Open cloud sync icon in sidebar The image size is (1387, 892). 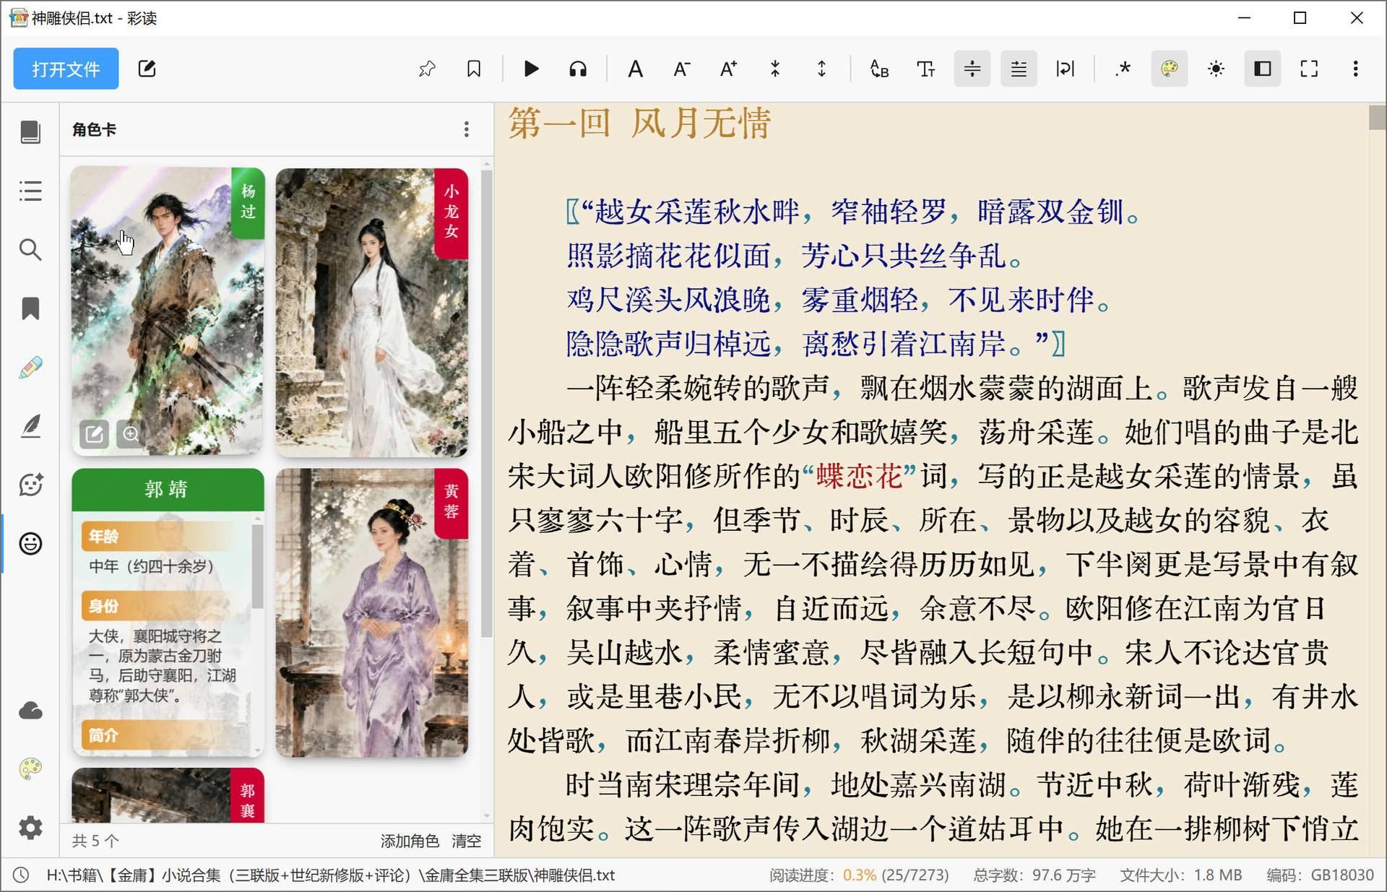point(30,711)
